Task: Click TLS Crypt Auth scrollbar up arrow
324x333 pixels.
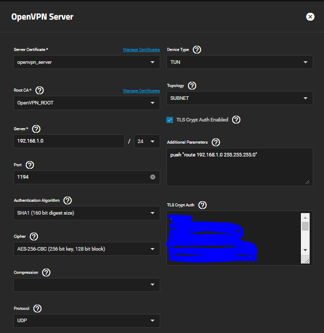Action: pyautogui.click(x=305, y=218)
